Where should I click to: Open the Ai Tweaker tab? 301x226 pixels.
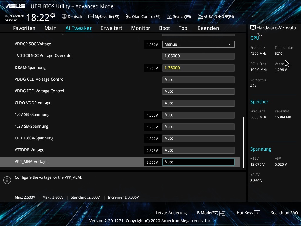coord(78,28)
